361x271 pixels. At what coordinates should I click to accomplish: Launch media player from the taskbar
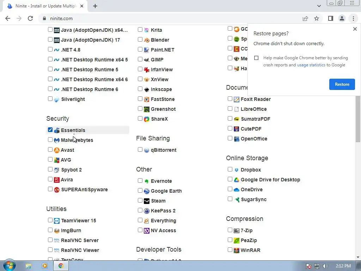[x=45, y=266]
